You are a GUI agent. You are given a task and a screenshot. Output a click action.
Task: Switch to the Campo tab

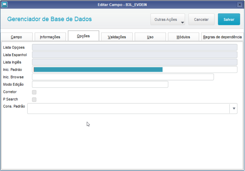click(16, 37)
